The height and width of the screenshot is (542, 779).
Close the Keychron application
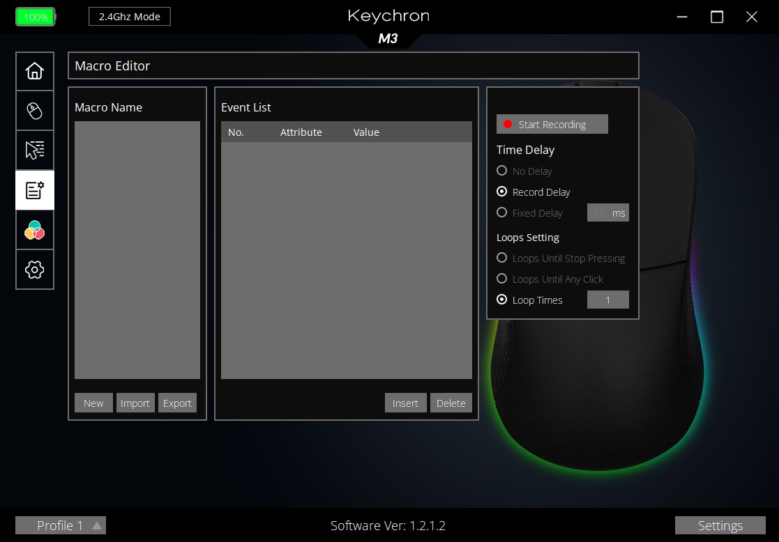click(752, 17)
